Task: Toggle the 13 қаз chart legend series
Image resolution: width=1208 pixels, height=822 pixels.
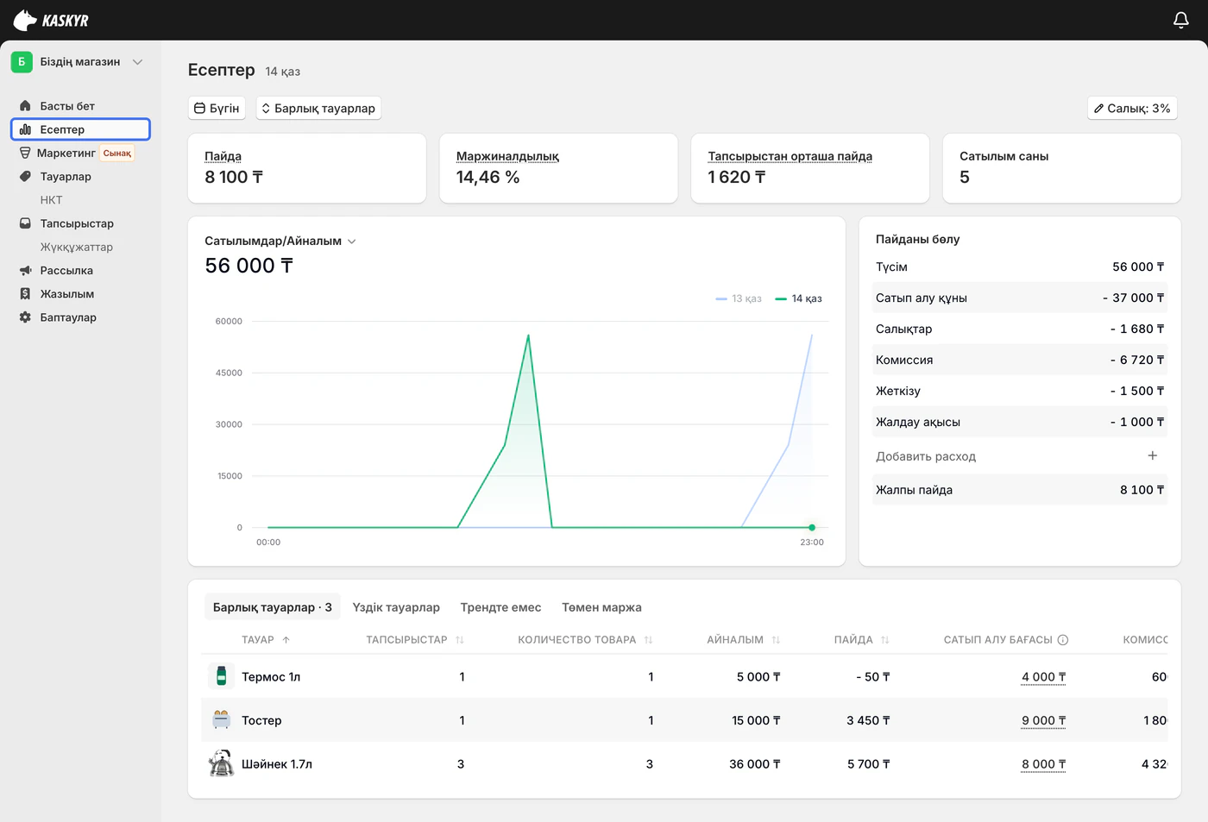Action: pos(739,298)
